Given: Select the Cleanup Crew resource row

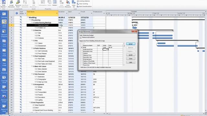Looking at the screenshot, I should 102,55.
